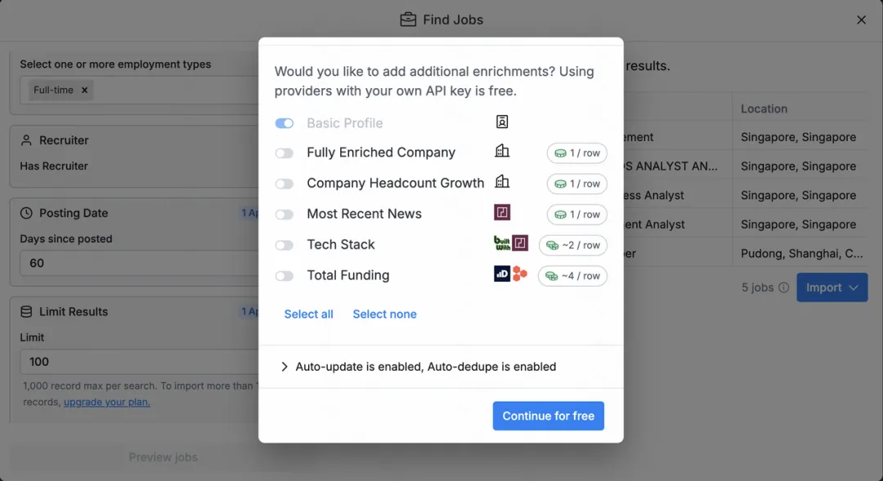Click the BuiltWith icon in Tech Stack

pos(502,243)
